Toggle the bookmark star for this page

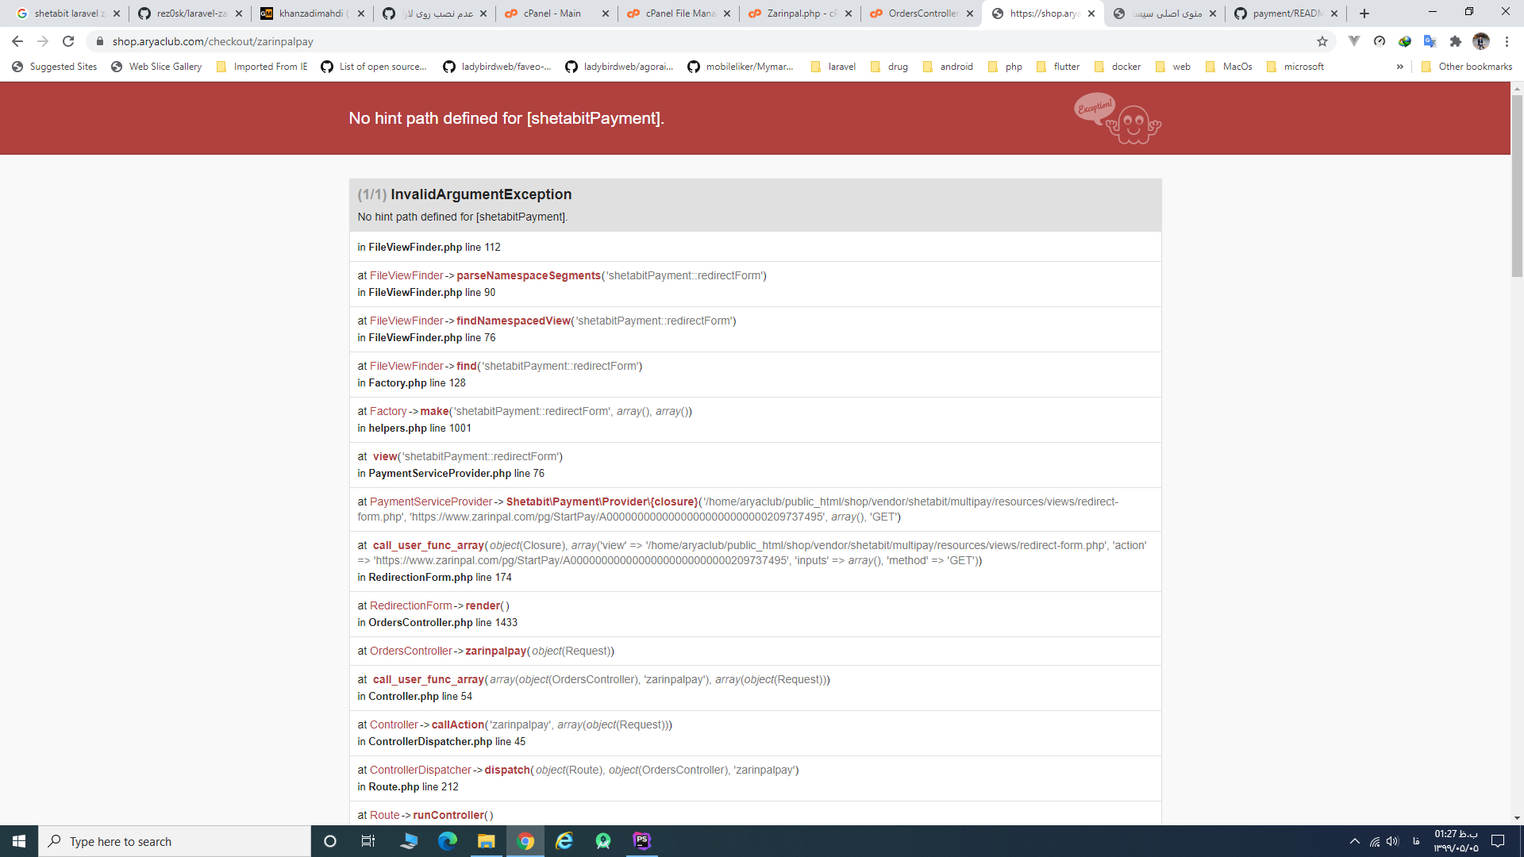(1323, 41)
